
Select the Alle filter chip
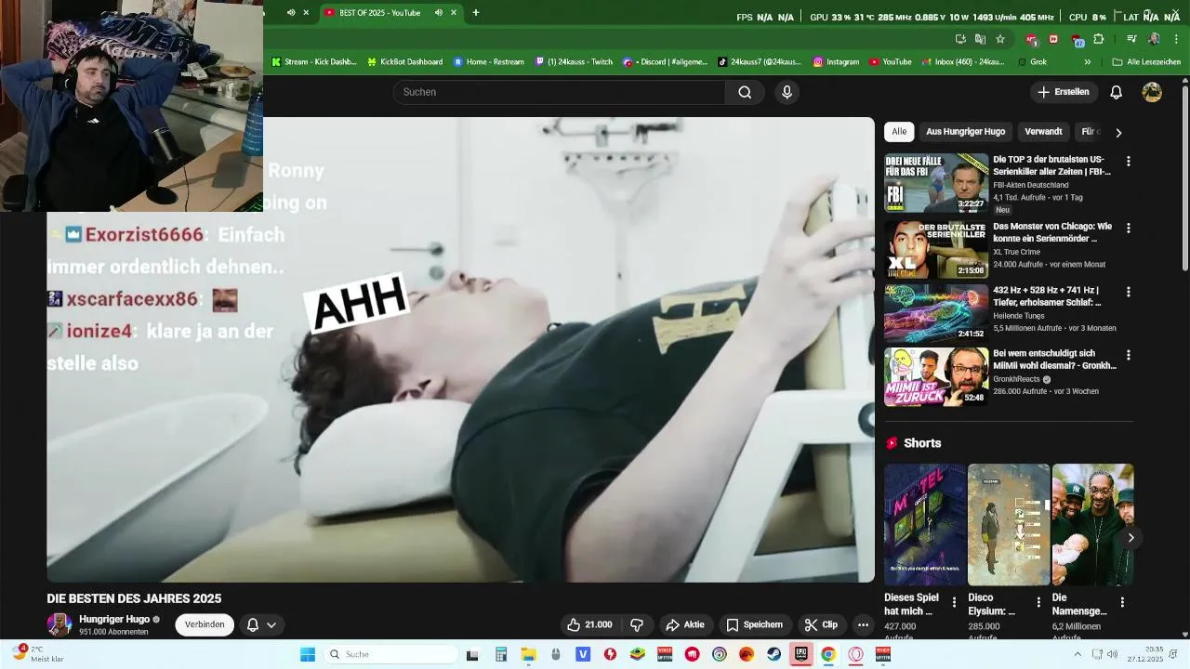click(899, 132)
